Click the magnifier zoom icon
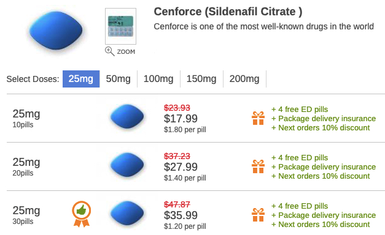Screen dimensions: 385x235 pos(109,51)
